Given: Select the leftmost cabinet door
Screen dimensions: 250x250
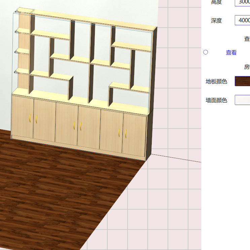Looking at the screenshot, I should (x=22, y=117).
